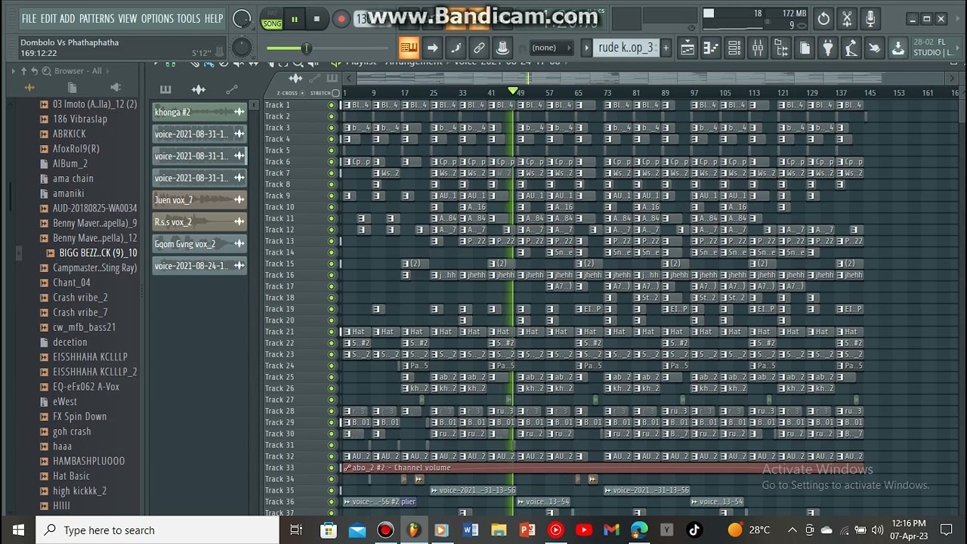Open the Playlist view from the toolbar
The image size is (967, 544).
pyautogui.click(x=687, y=48)
